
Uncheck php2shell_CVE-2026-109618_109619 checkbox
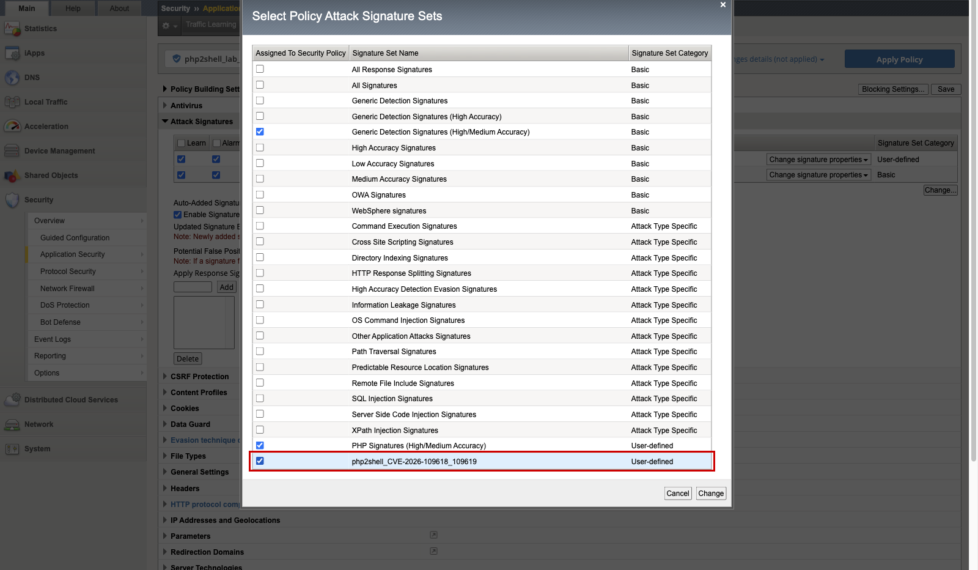(260, 461)
